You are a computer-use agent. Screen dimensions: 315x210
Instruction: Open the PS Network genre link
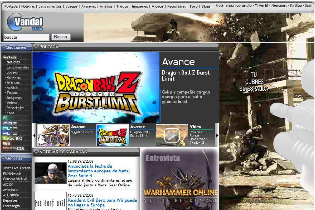12,173
